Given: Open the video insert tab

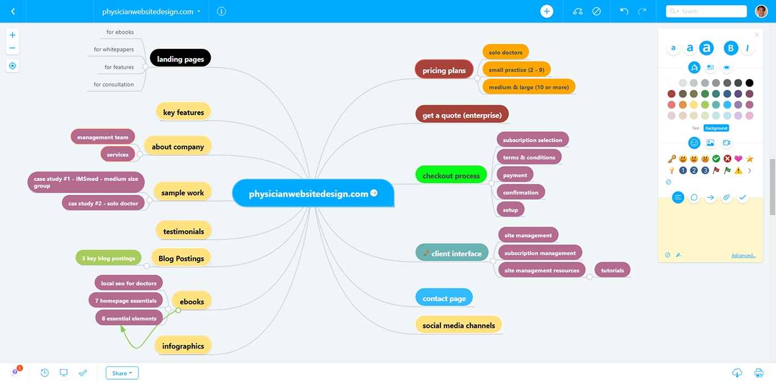Looking at the screenshot, I should (x=726, y=143).
